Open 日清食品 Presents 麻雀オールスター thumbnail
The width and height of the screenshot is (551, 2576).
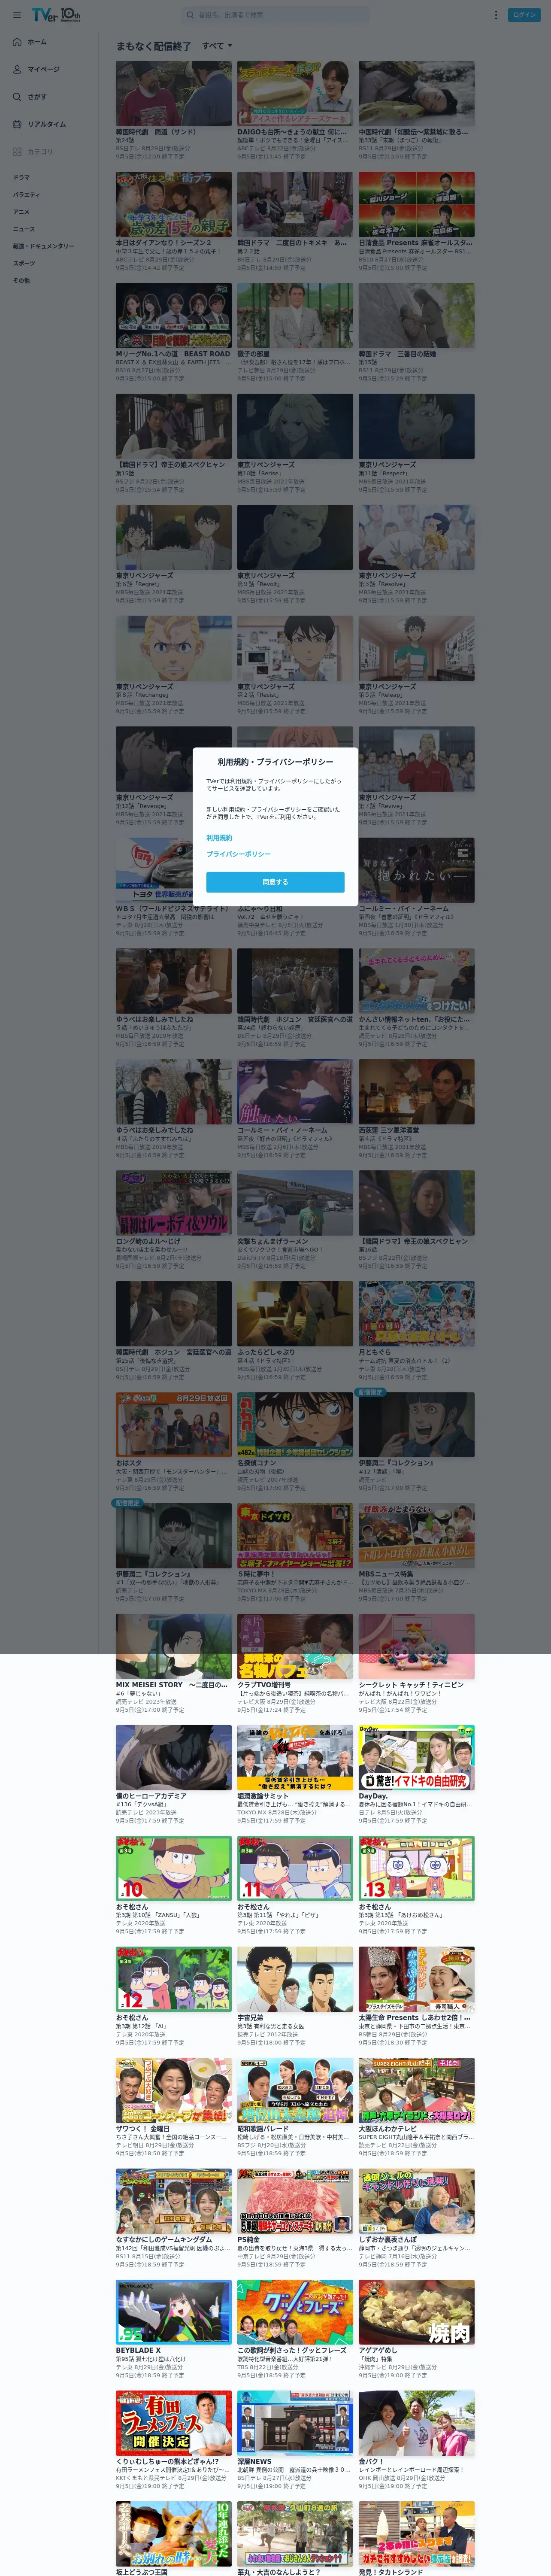click(x=417, y=204)
